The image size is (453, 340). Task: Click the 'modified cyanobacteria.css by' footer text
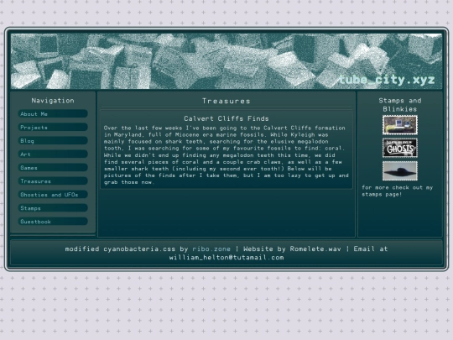tap(127, 249)
